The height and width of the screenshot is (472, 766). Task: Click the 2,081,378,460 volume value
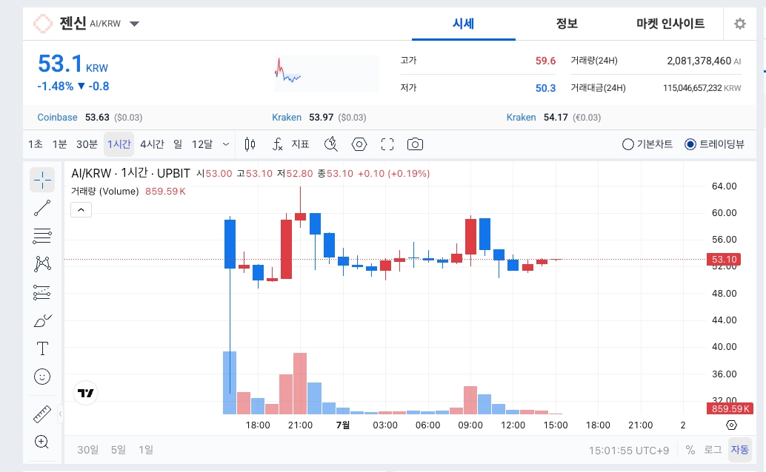pyautogui.click(x=699, y=61)
